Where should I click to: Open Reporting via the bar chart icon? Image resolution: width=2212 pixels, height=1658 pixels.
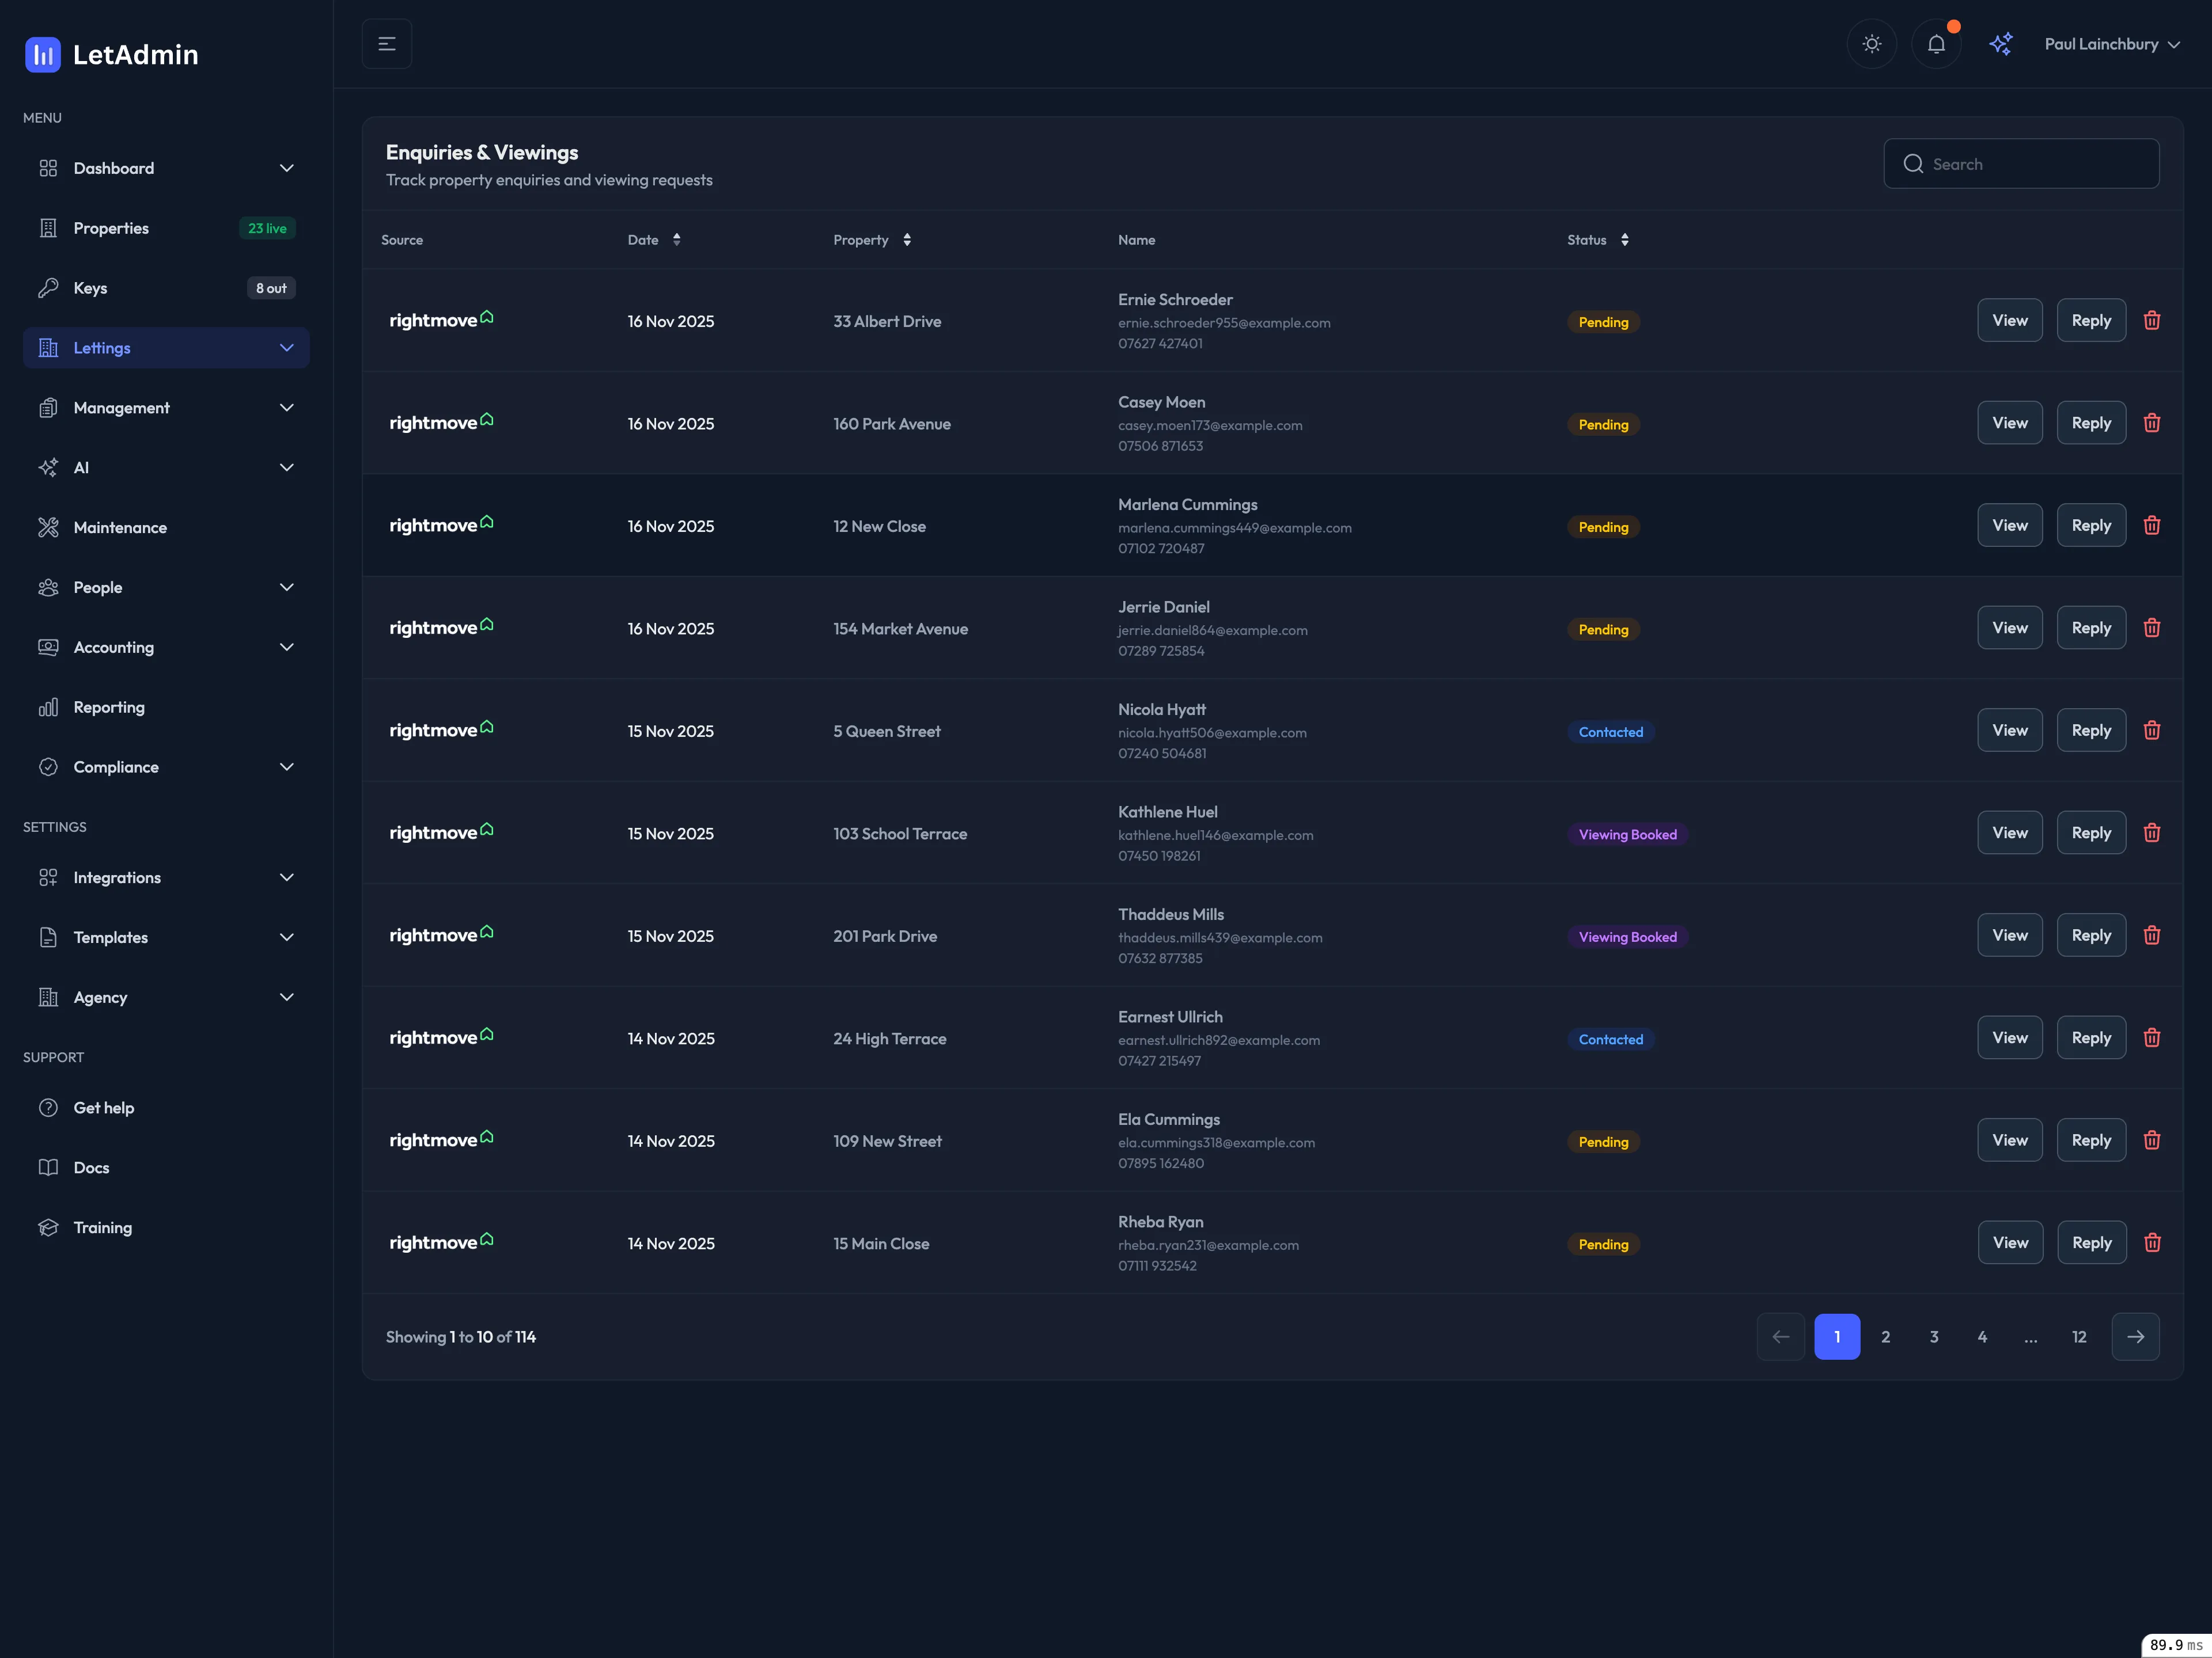pyautogui.click(x=49, y=706)
